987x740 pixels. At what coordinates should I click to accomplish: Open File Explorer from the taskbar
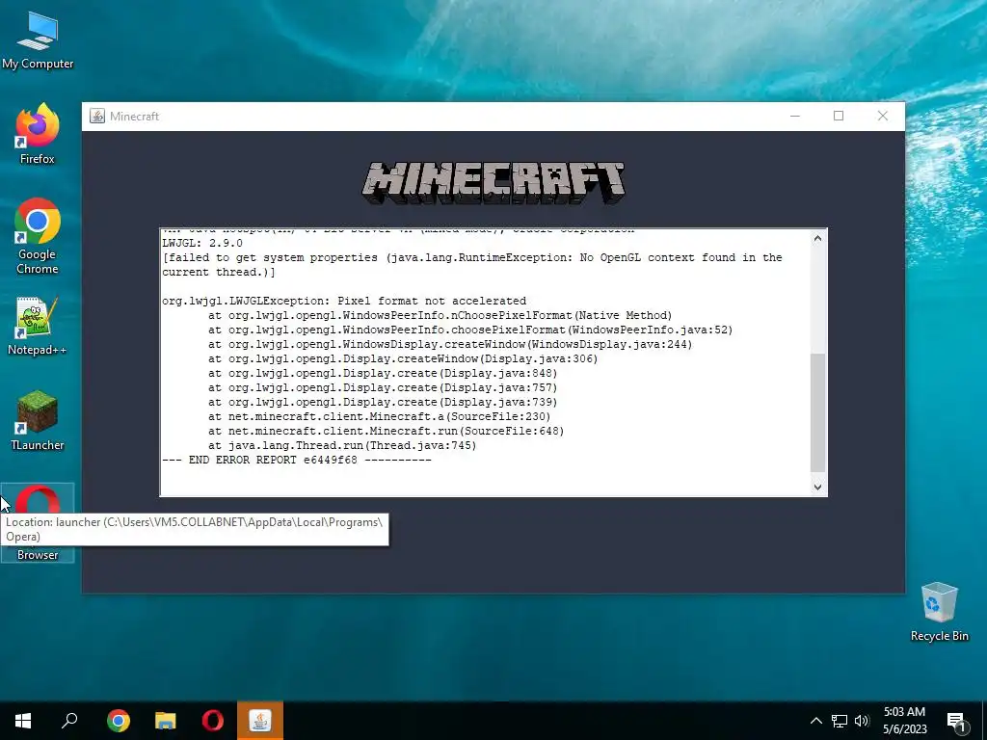tap(166, 721)
